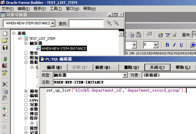Click the grayed icon right of layout editor Paste
This screenshot has height=134, width=196.
coord(149,35)
